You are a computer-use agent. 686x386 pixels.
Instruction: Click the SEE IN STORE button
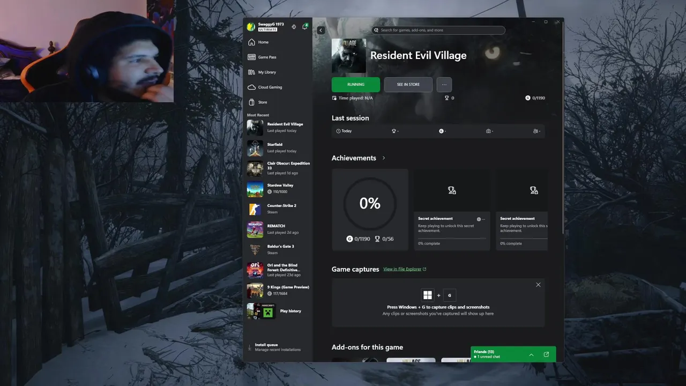click(x=408, y=85)
